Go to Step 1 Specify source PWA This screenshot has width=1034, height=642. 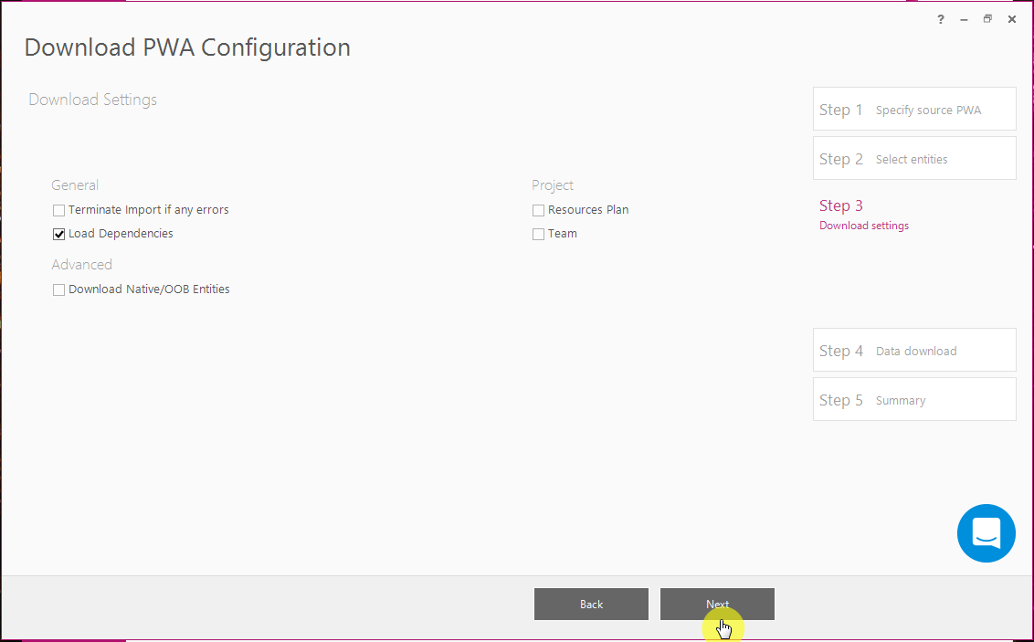(914, 109)
